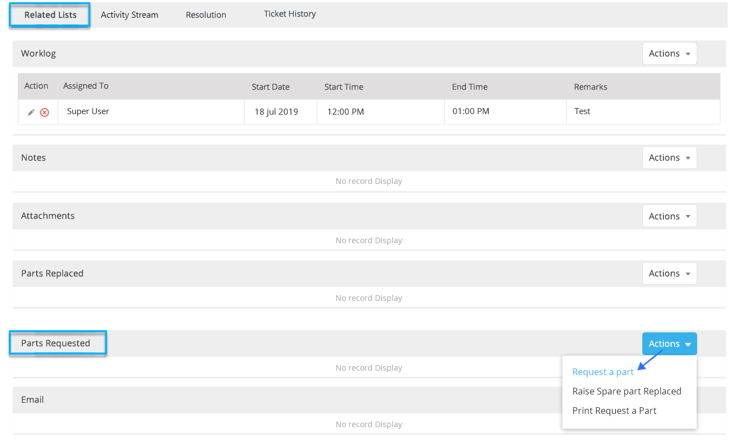Click No record Display under Parts Replaced
The width and height of the screenshot is (736, 441).
(x=369, y=298)
